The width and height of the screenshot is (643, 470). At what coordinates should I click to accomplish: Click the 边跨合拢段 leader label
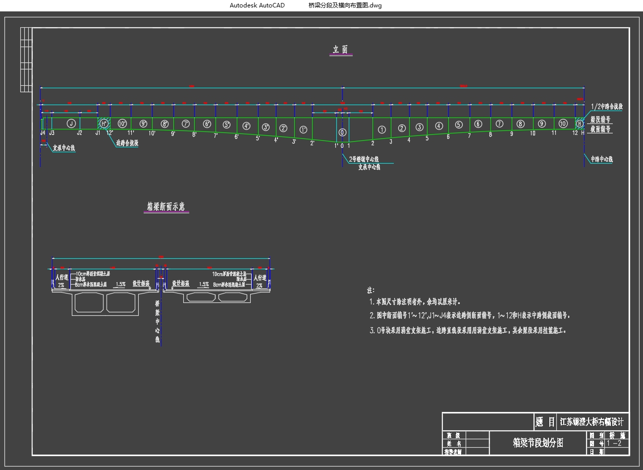click(x=127, y=143)
